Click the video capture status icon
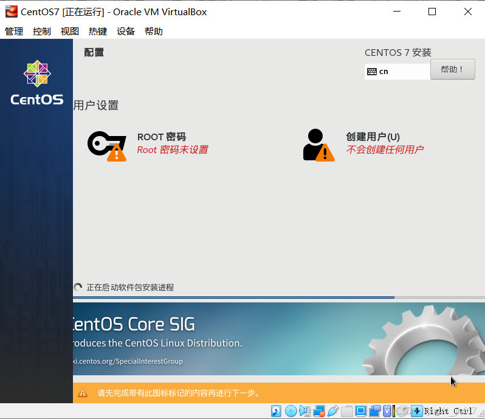The height and width of the screenshot is (419, 485). (x=374, y=411)
